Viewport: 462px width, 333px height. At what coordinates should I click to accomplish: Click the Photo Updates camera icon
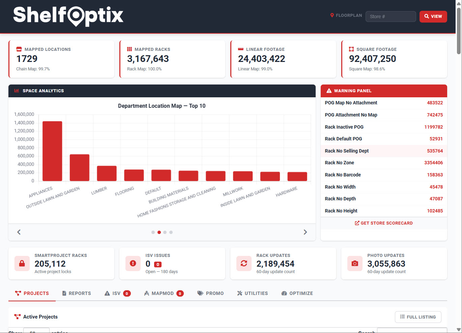coord(355,264)
